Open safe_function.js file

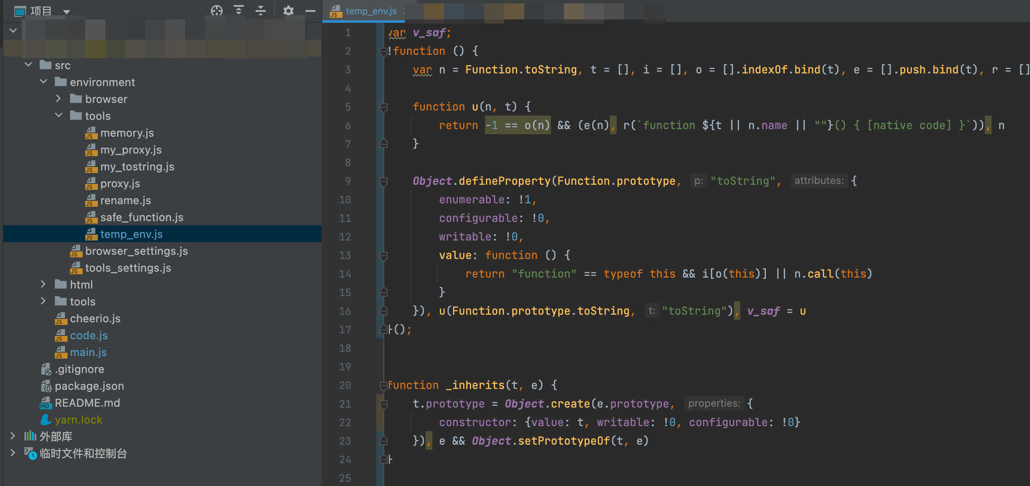[142, 217]
